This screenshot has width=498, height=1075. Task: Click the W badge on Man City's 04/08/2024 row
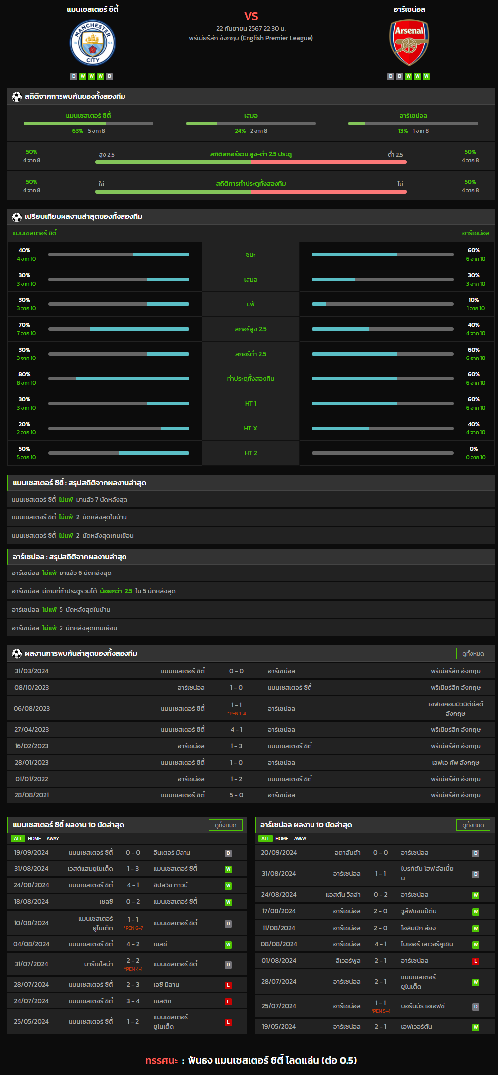click(228, 945)
